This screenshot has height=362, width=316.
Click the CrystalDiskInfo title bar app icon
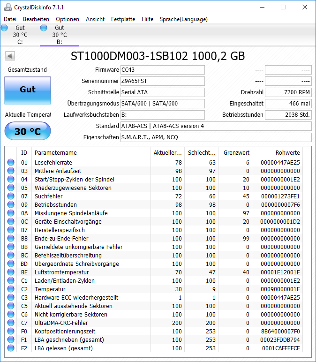coord(8,7)
